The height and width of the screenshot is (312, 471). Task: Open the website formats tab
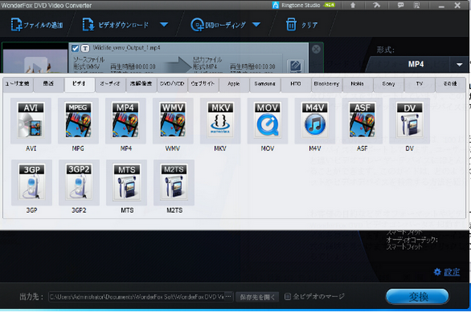coord(203,84)
